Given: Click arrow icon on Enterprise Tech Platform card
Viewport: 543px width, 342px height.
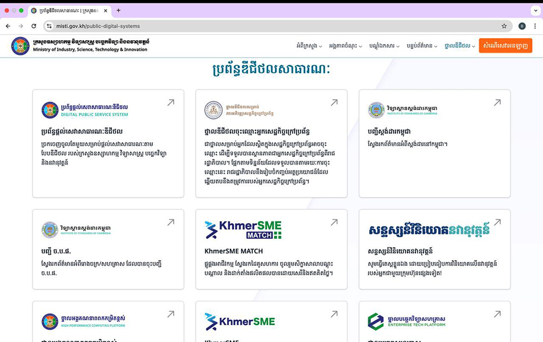Looking at the screenshot, I should 497,314.
